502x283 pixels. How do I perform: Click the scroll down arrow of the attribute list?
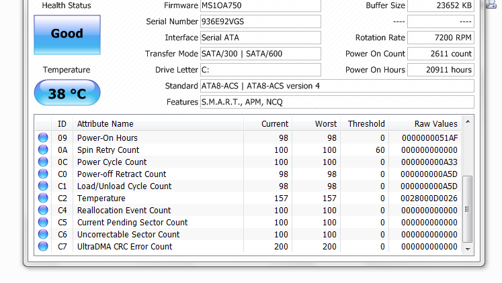[x=468, y=249]
